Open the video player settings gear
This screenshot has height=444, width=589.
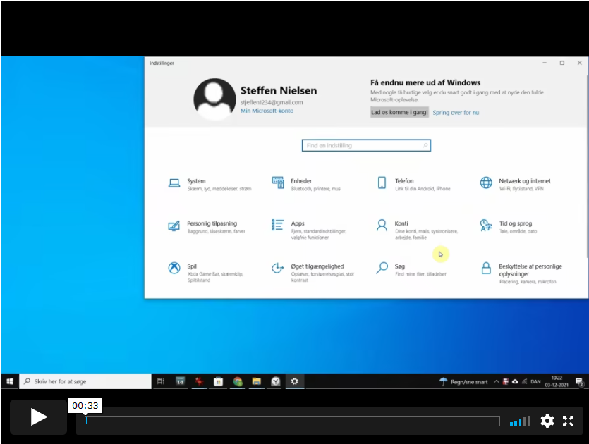(547, 421)
